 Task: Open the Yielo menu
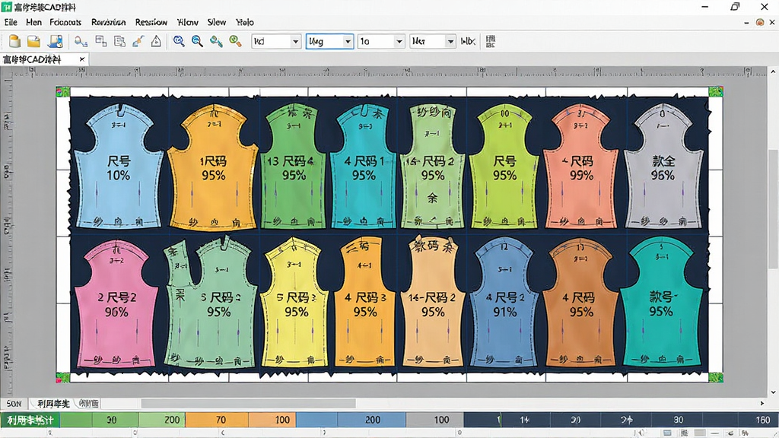pos(245,22)
